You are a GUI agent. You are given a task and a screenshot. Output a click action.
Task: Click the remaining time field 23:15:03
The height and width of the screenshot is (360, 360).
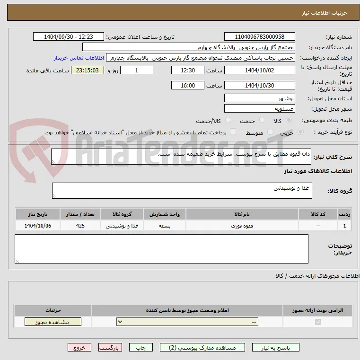tap(87, 70)
